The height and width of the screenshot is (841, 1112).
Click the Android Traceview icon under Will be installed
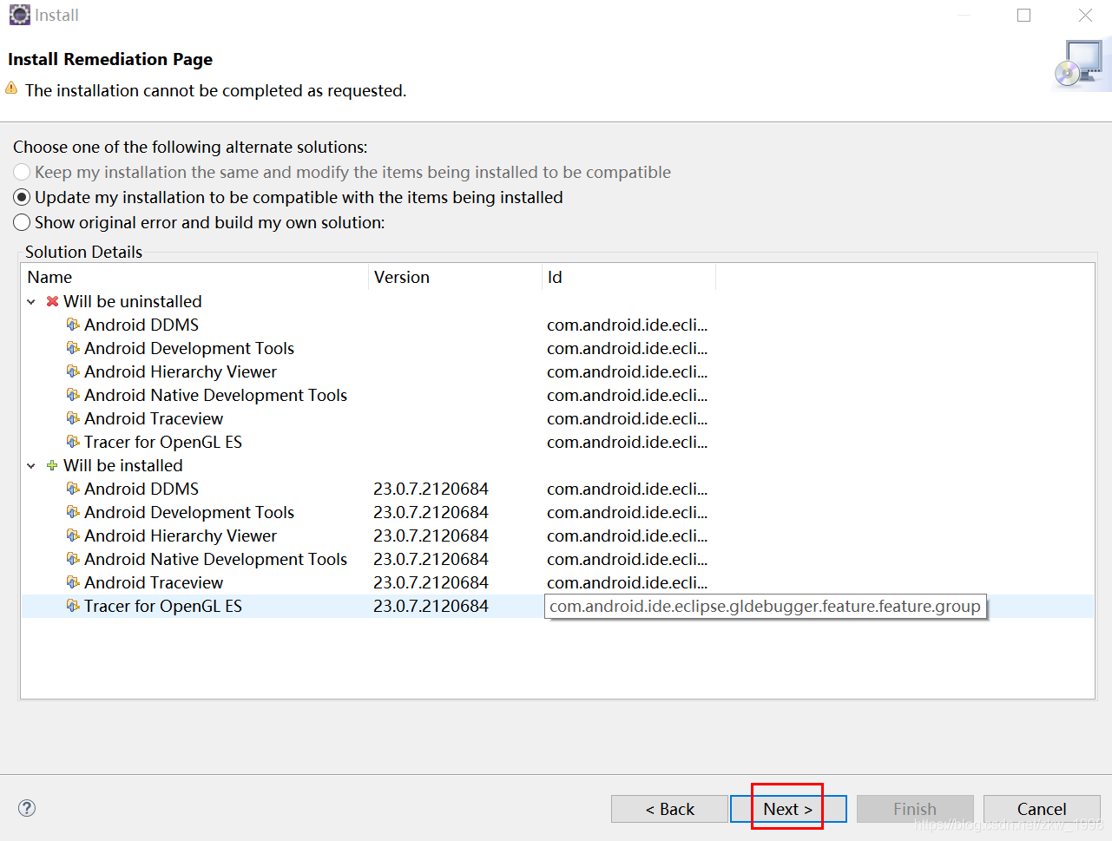pos(73,582)
